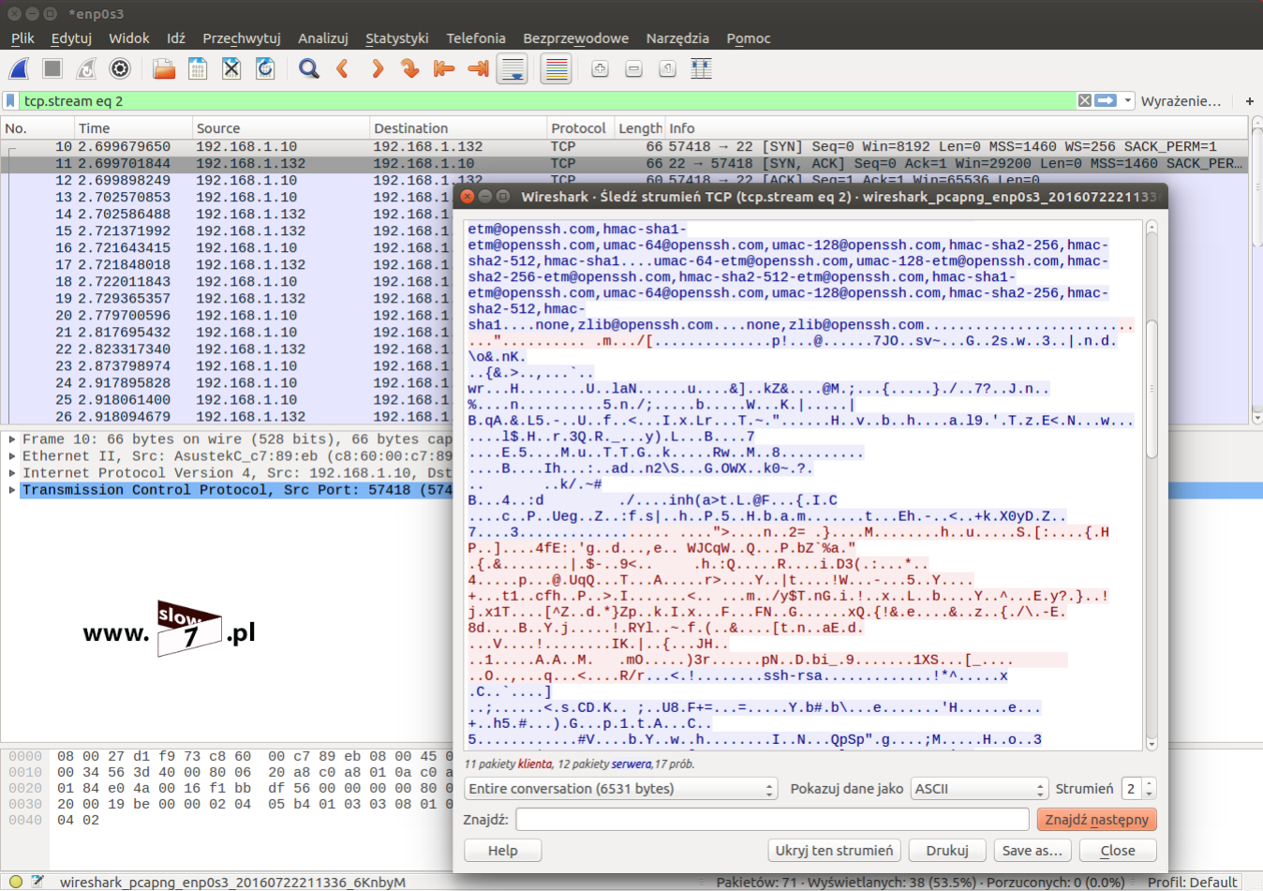This screenshot has height=891, width=1263.
Task: Go to specified packet curved arrow
Action: (x=410, y=68)
